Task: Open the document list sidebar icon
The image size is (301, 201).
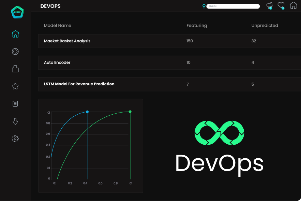Action: (x=15, y=104)
